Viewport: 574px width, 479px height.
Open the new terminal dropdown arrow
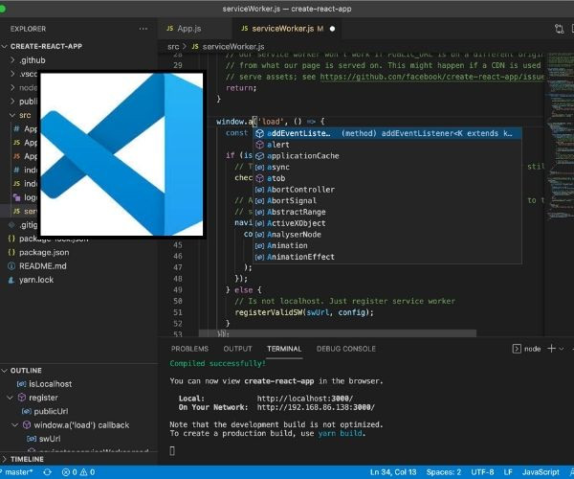pyautogui.click(x=562, y=349)
